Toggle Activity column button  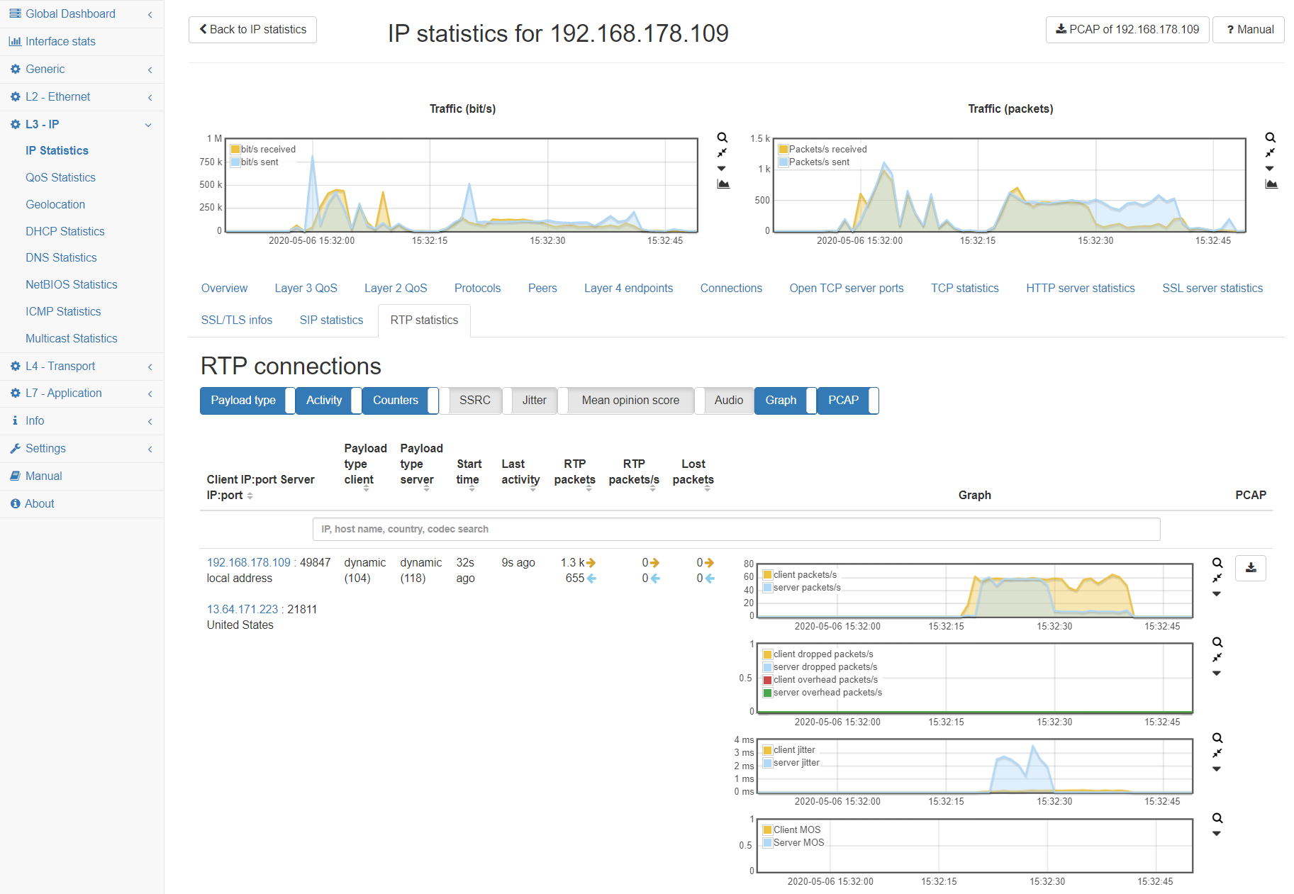pyautogui.click(x=328, y=401)
